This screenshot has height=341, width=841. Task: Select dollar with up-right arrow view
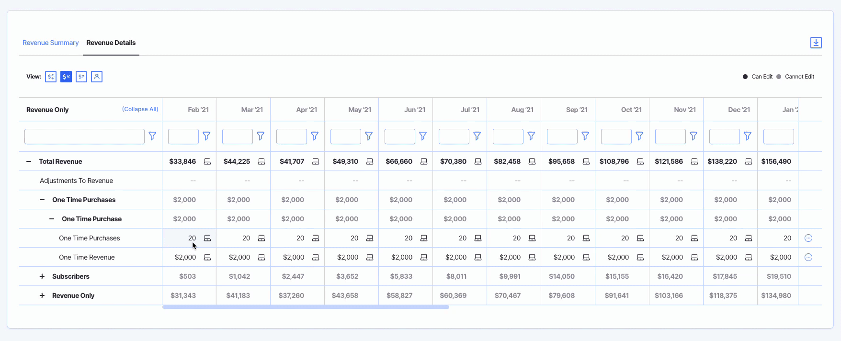point(81,77)
